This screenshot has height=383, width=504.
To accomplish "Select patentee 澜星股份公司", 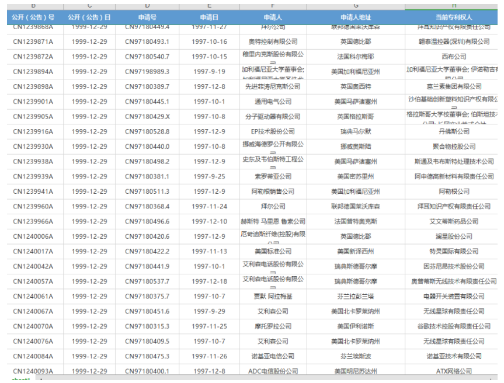I will [454, 236].
